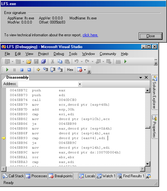Click the 'click here' link in error dialog

point(90,35)
